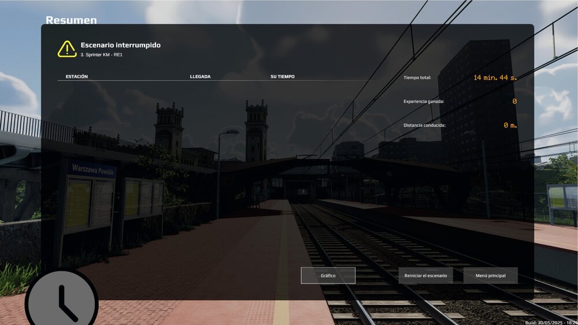Click the Distancia conducida label
The width and height of the screenshot is (578, 325).
[x=424, y=125]
